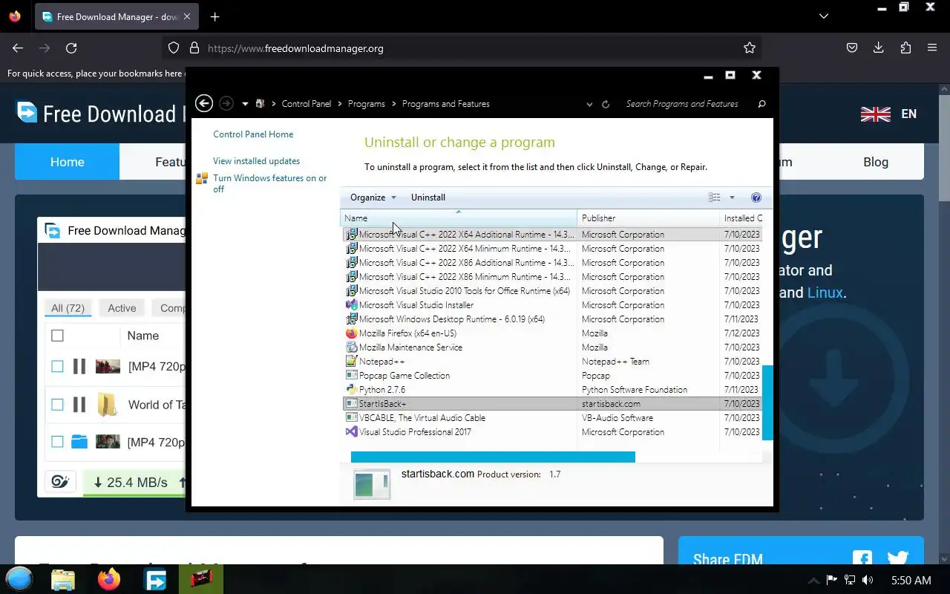Sort by the Publisher column header

(648, 218)
